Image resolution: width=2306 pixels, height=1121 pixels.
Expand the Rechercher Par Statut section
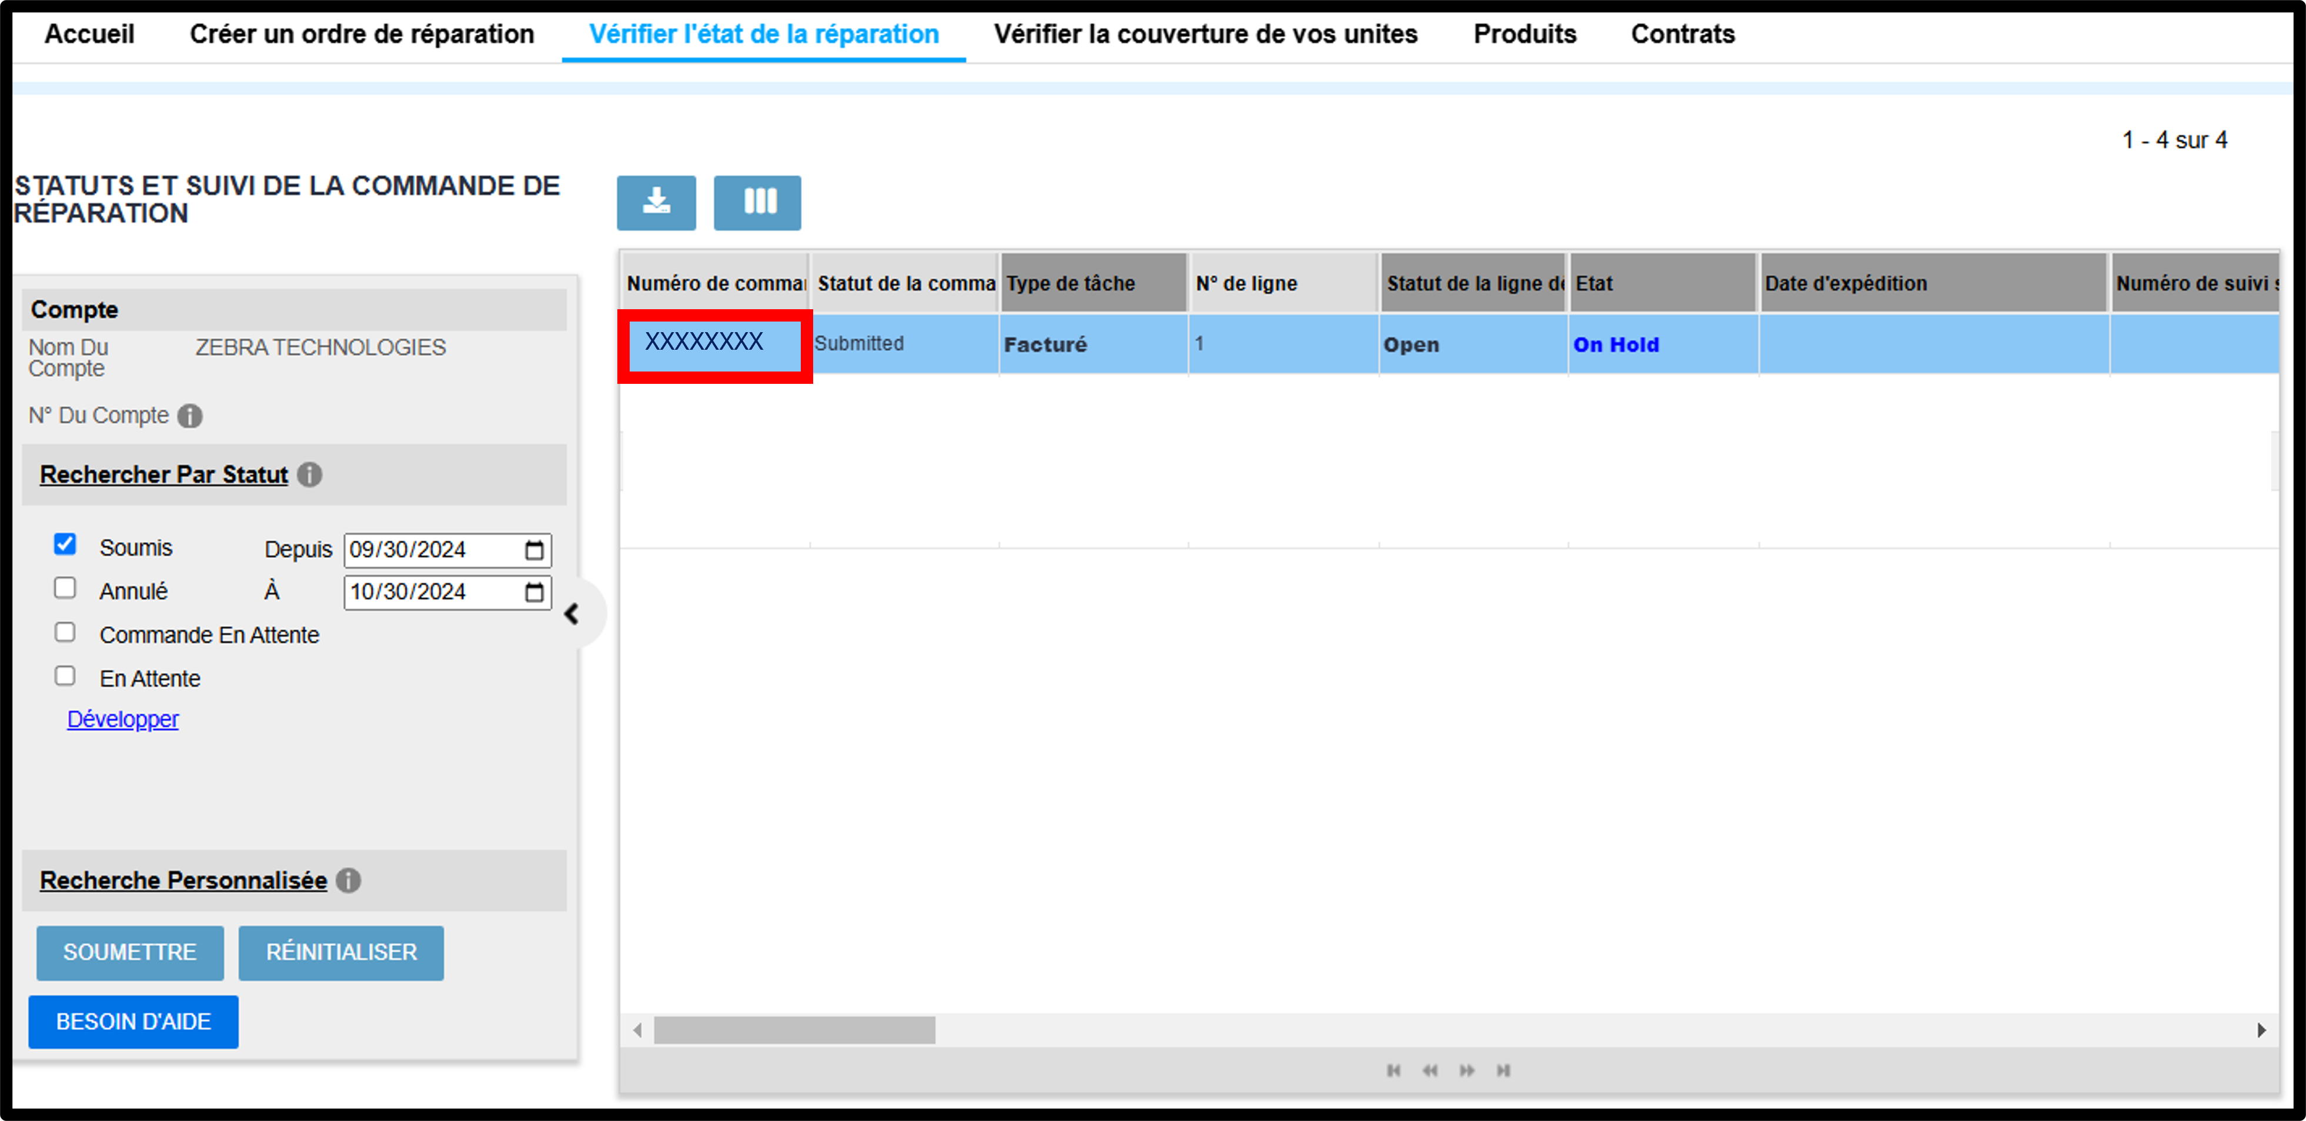[x=164, y=474]
